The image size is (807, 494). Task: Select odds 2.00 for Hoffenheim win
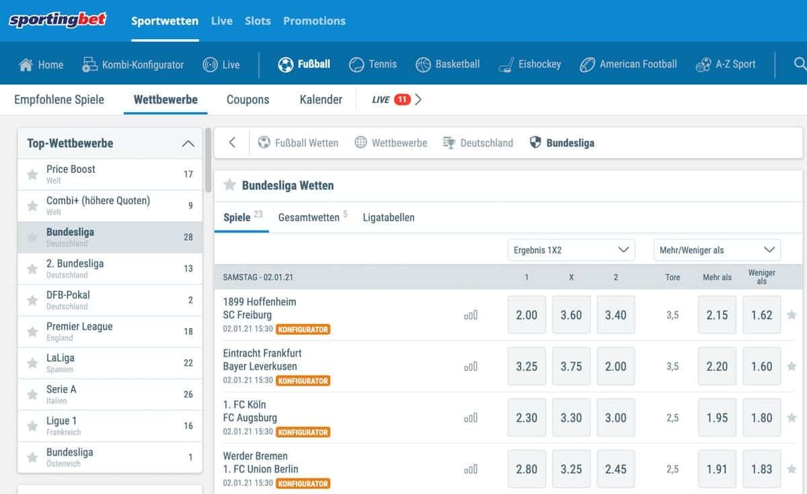(527, 314)
